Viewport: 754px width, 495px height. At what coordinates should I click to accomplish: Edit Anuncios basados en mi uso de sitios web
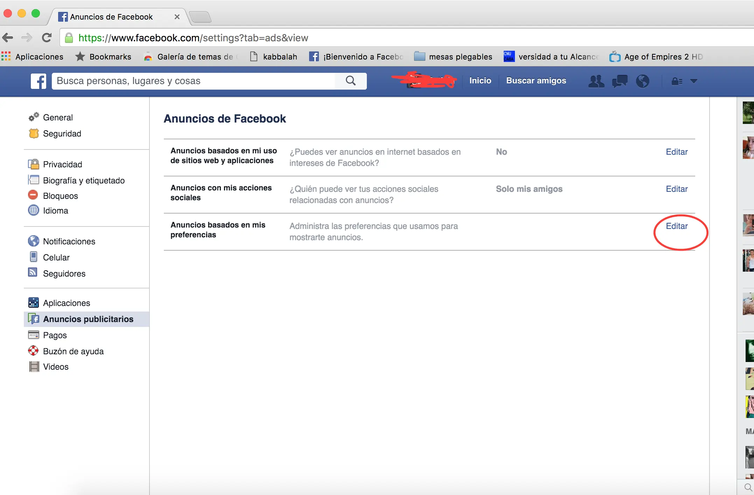(x=677, y=152)
